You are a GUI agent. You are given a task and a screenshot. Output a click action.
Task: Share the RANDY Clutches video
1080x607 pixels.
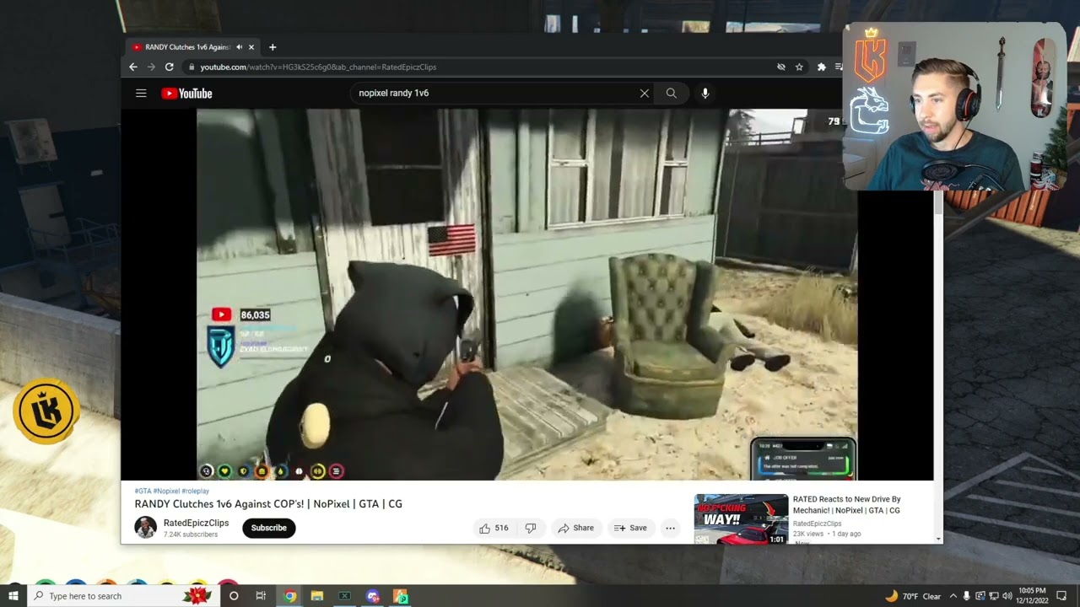click(x=575, y=528)
